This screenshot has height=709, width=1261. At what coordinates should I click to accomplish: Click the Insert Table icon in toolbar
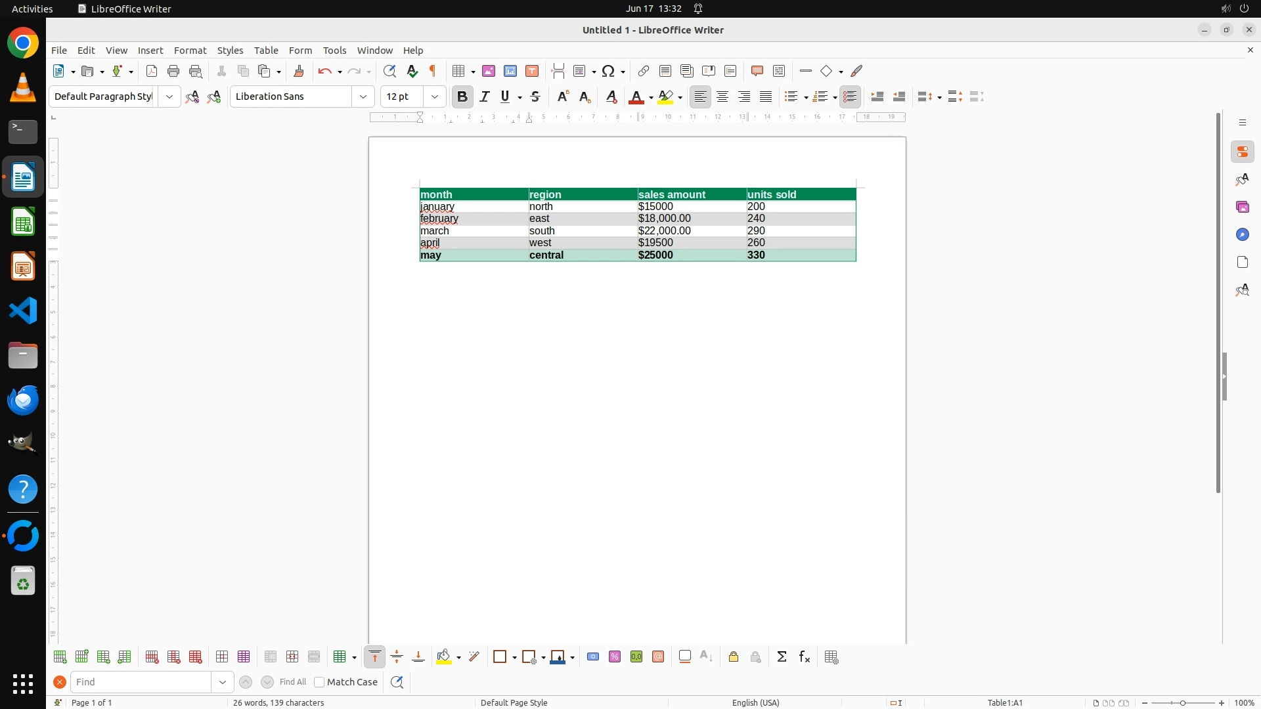(x=459, y=71)
